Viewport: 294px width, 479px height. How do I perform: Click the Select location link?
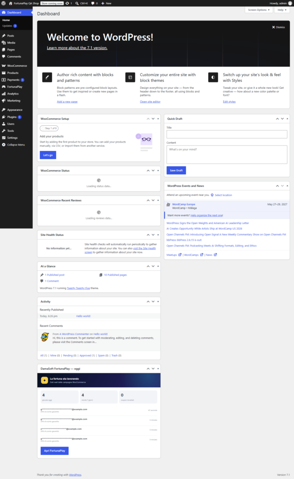click(223, 195)
